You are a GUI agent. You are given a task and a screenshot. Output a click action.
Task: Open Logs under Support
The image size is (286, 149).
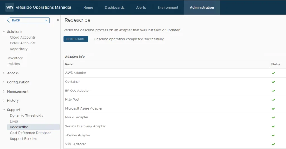[14, 121]
